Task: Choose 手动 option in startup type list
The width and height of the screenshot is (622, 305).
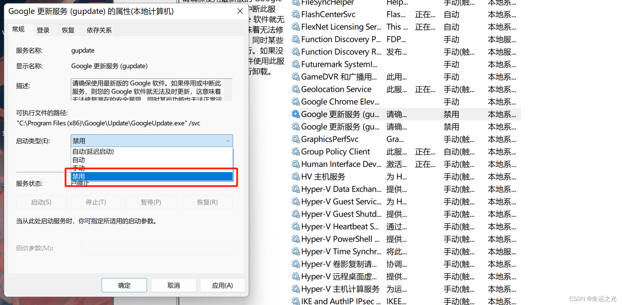Action: click(152, 168)
